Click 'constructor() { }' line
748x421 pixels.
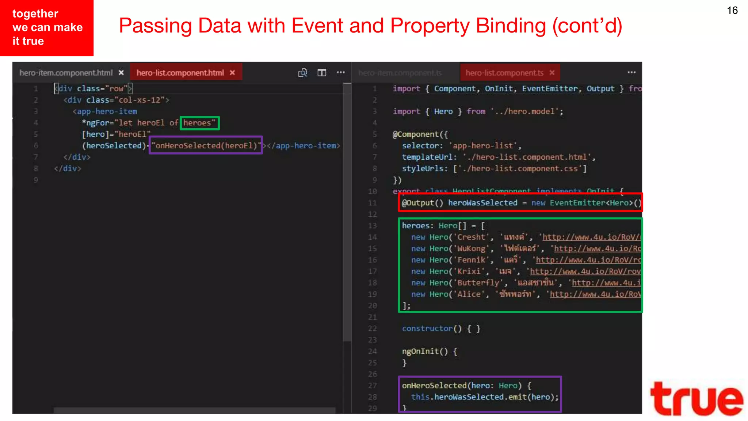click(441, 329)
